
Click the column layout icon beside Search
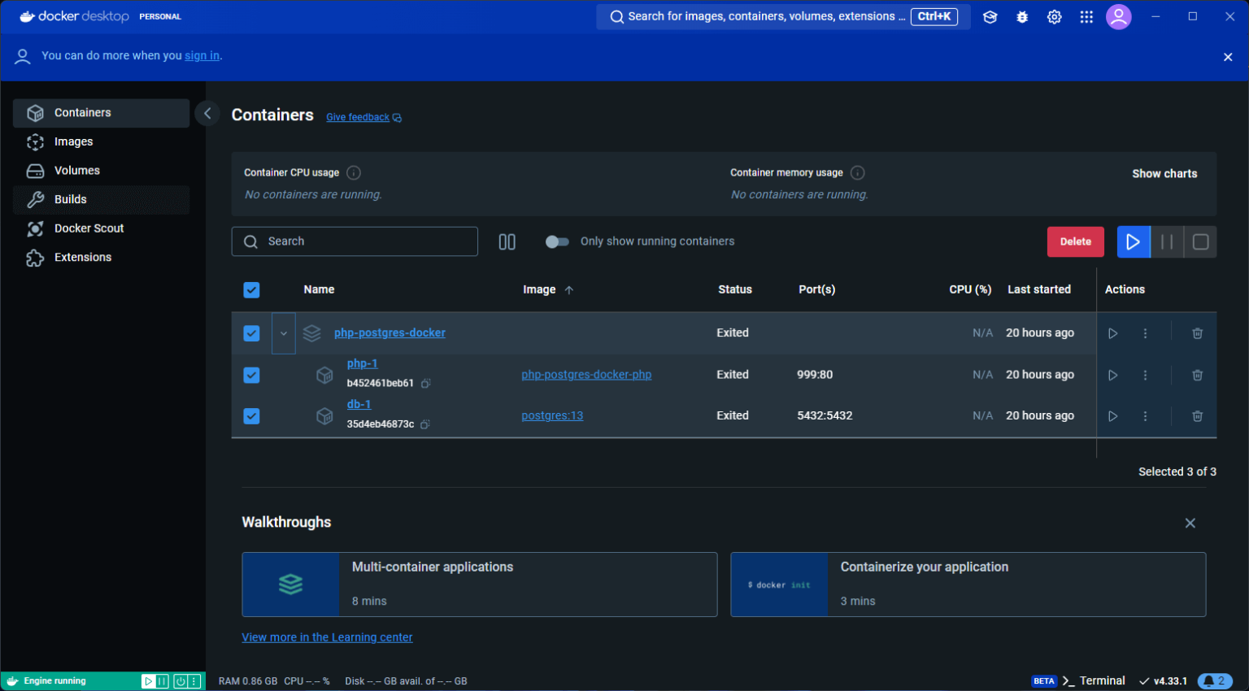pos(507,241)
